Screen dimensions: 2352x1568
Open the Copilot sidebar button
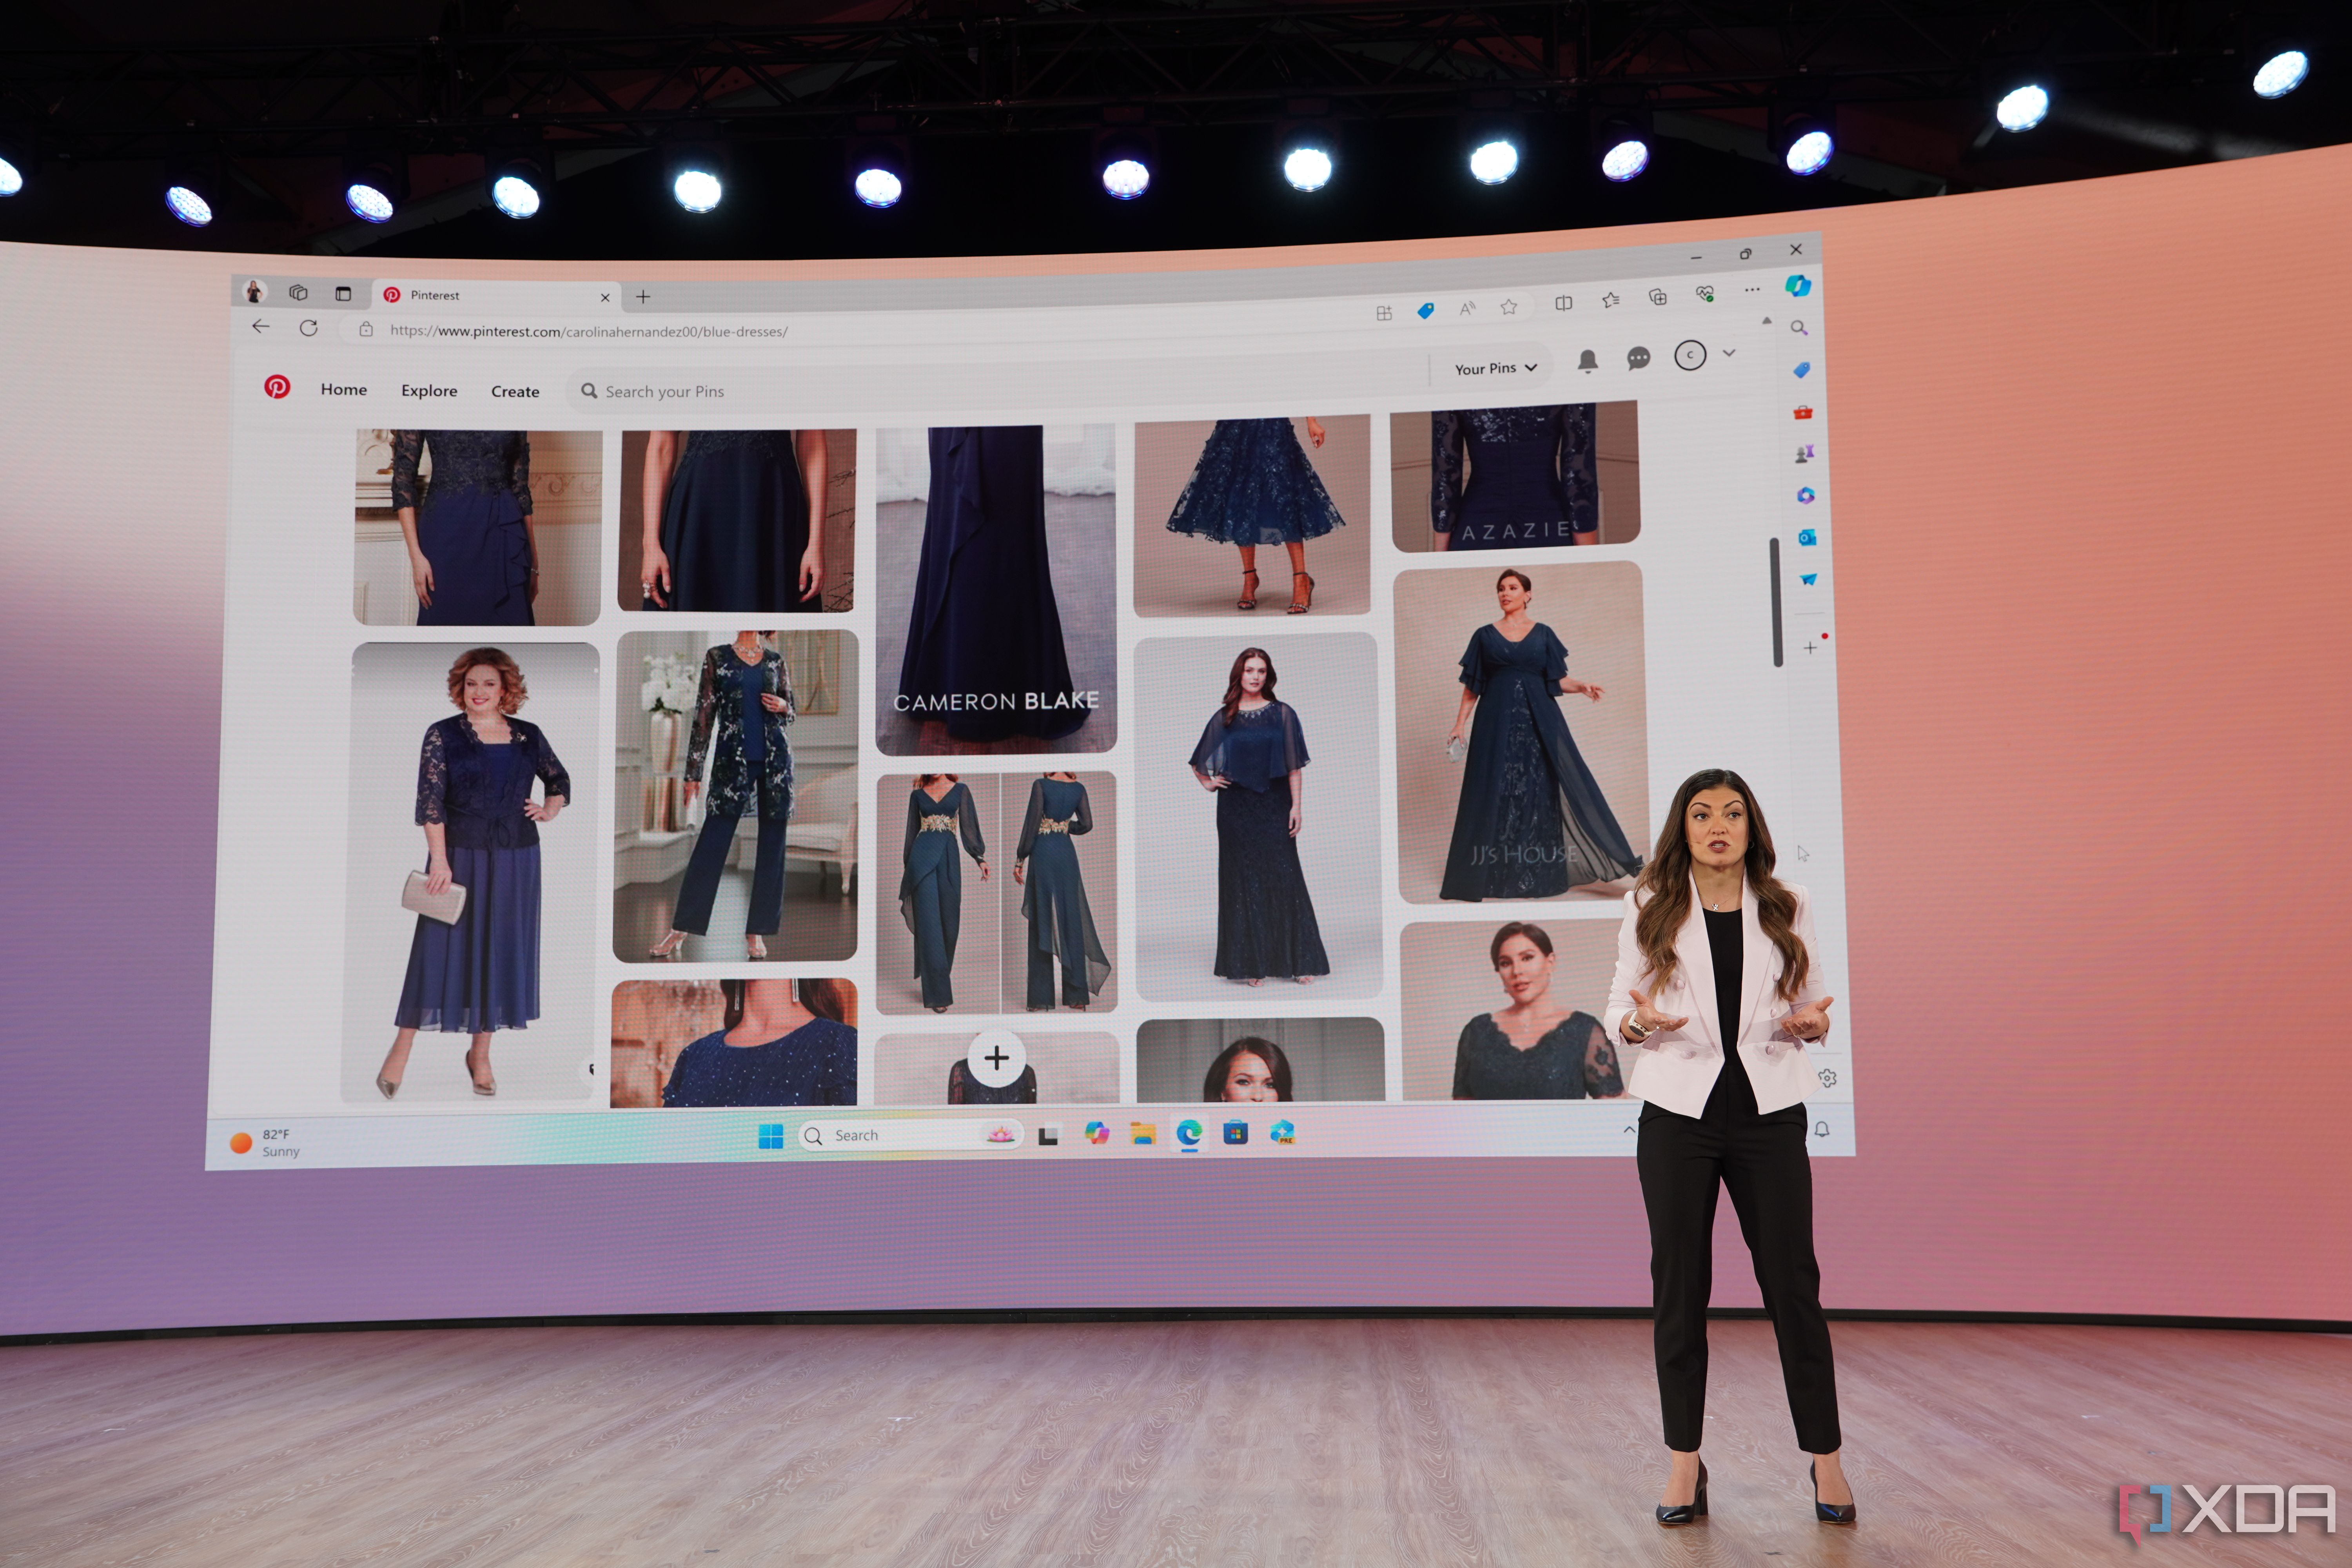tap(1798, 286)
